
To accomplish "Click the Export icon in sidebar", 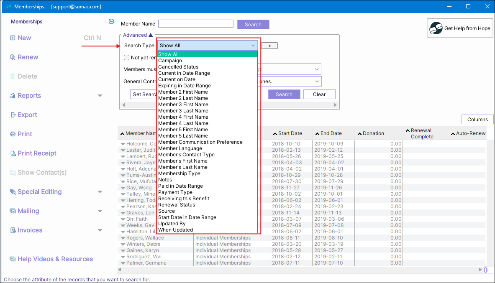I will 13,115.
